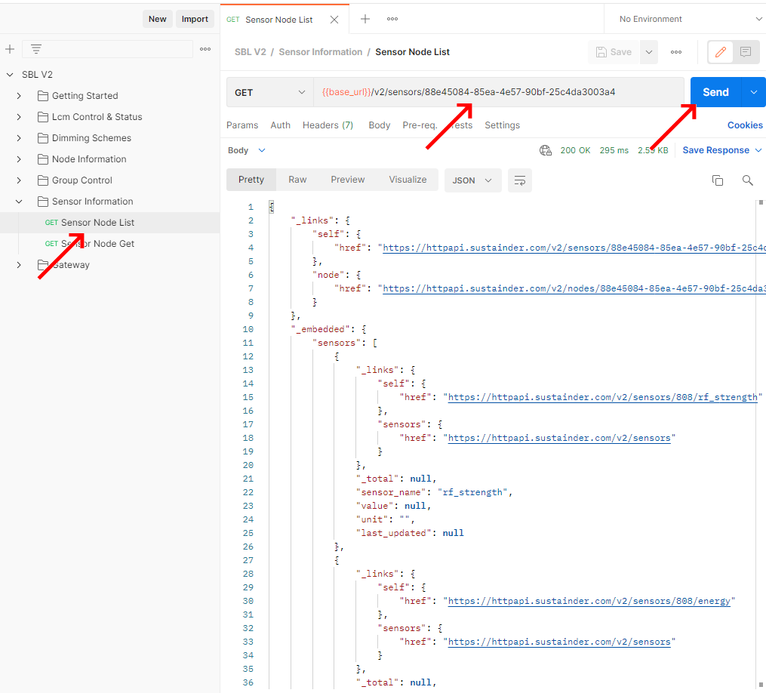Screen dimensions: 766x693
Task: Switch to the Headers tab
Action: point(328,125)
